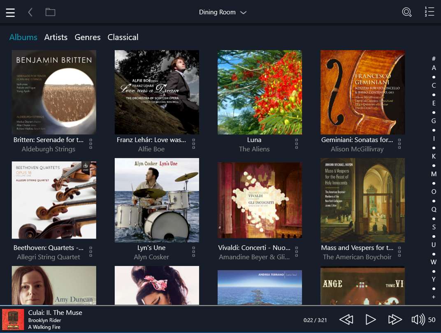Select the Aldeburgh Strings artist name
Screen dimensions: 441x333
[49, 149]
